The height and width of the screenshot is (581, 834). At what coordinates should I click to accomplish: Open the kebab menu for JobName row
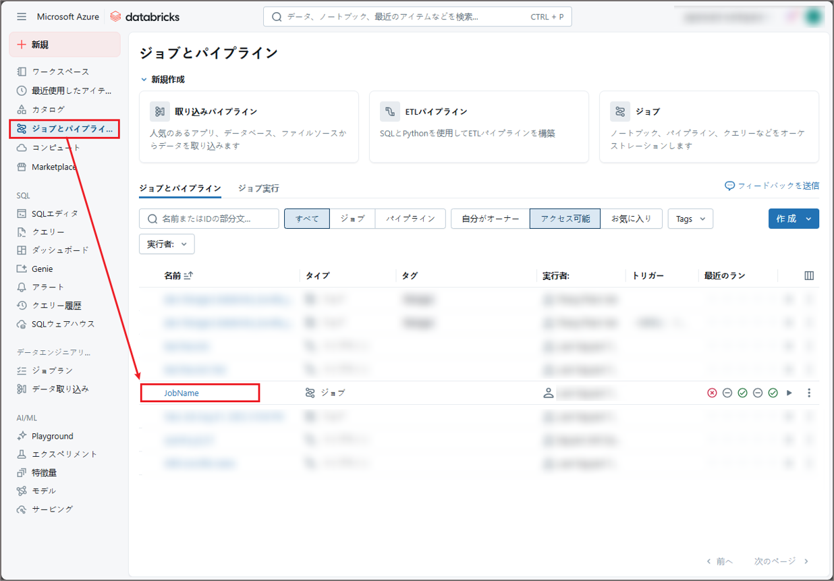[x=809, y=393]
